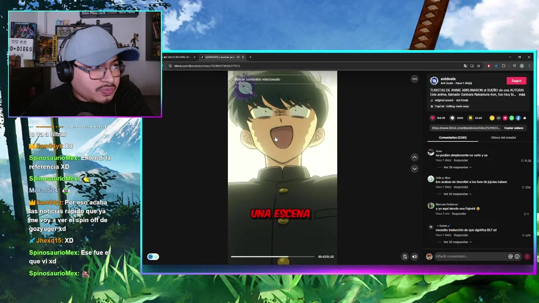Share the video to Facebook
The height and width of the screenshot is (303, 539).
pos(518,118)
